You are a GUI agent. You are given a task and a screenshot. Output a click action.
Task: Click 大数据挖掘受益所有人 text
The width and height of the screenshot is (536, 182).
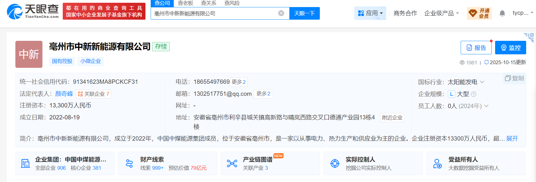click(x=474, y=168)
